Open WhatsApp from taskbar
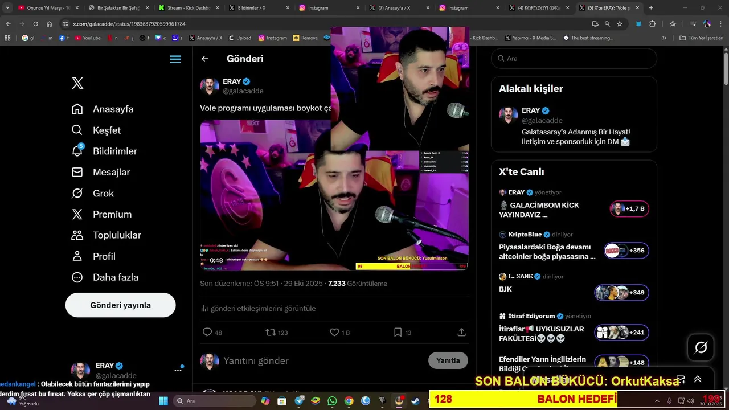This screenshot has width=729, height=410. (x=332, y=401)
